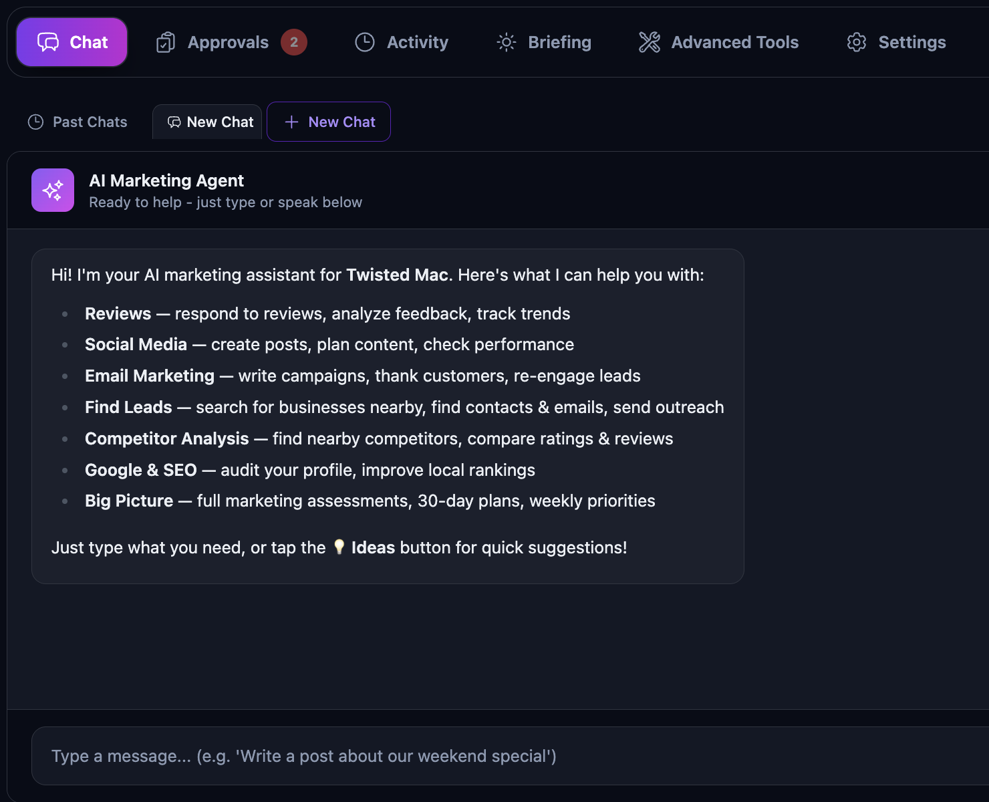Click the bold 'Twisted Mac' business name

tap(397, 275)
